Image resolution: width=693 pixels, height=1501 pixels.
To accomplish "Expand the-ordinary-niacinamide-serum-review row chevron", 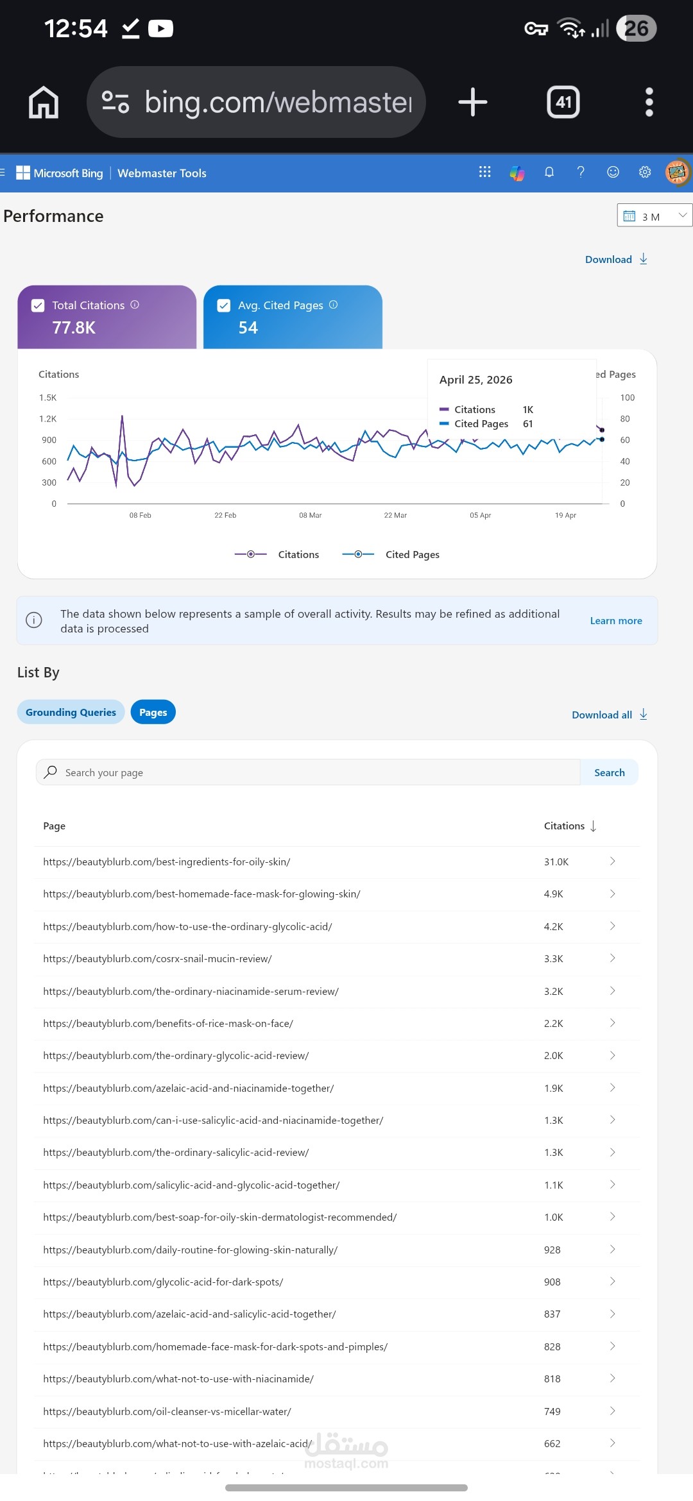I will [x=613, y=990].
